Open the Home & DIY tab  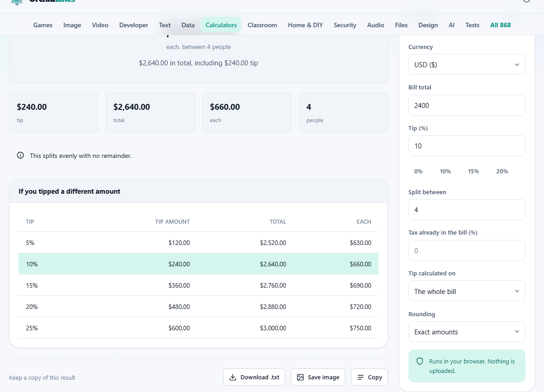pos(306,25)
